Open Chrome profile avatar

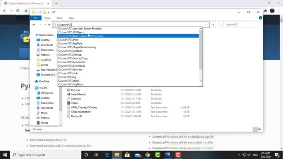272,11
